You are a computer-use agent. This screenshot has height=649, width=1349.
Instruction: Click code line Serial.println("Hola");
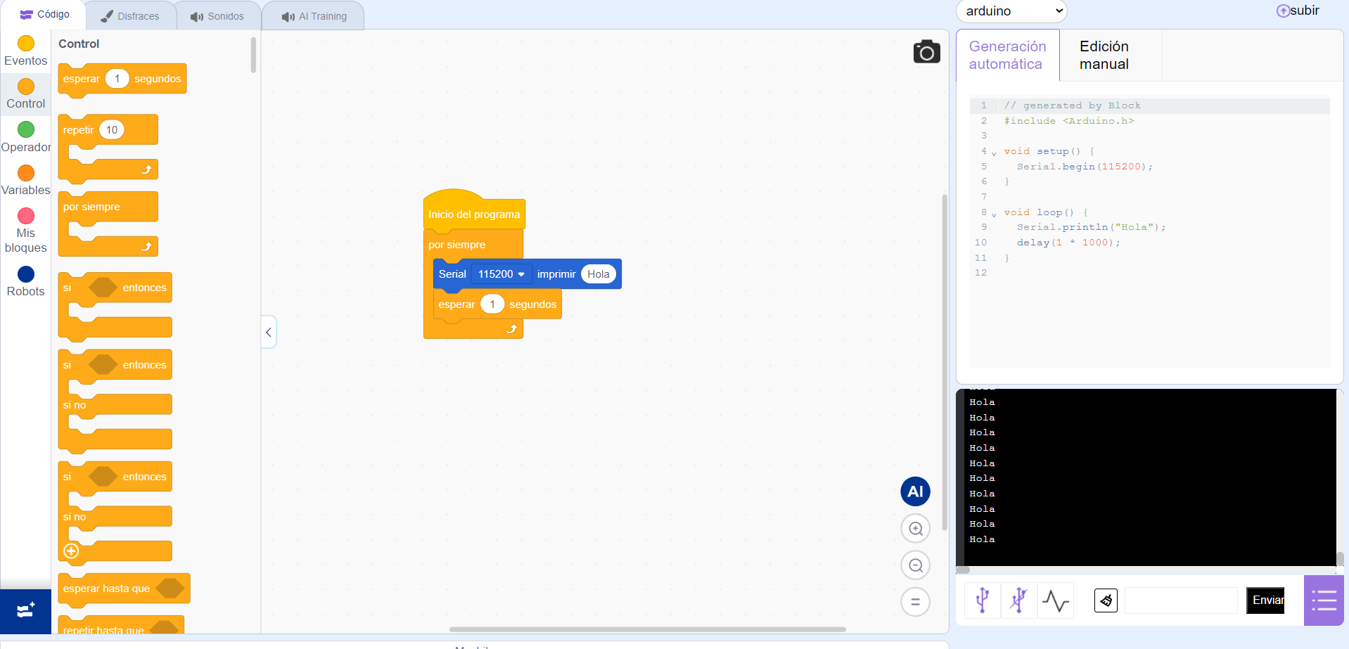pos(1091,227)
